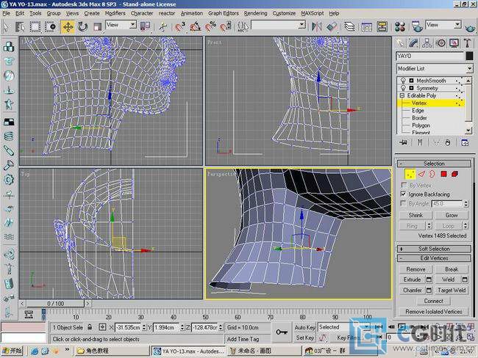Expand the Soft Selection rollout
Image resolution: width=478 pixels, height=358 pixels.
(434, 249)
